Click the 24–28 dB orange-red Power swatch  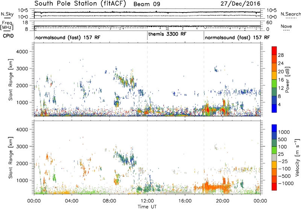(x=274, y=59)
